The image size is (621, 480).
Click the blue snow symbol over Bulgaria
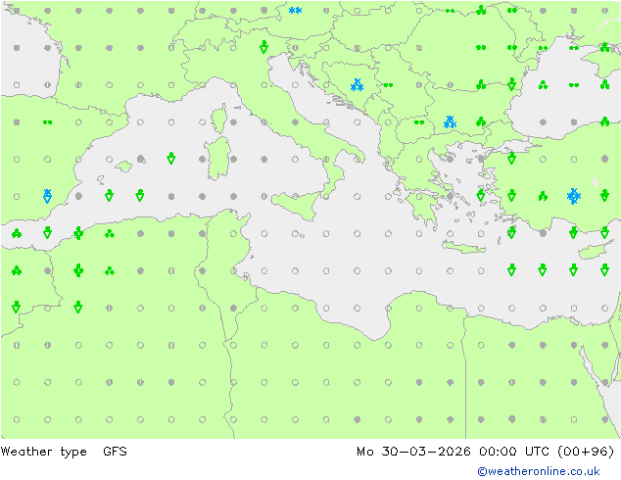click(450, 122)
